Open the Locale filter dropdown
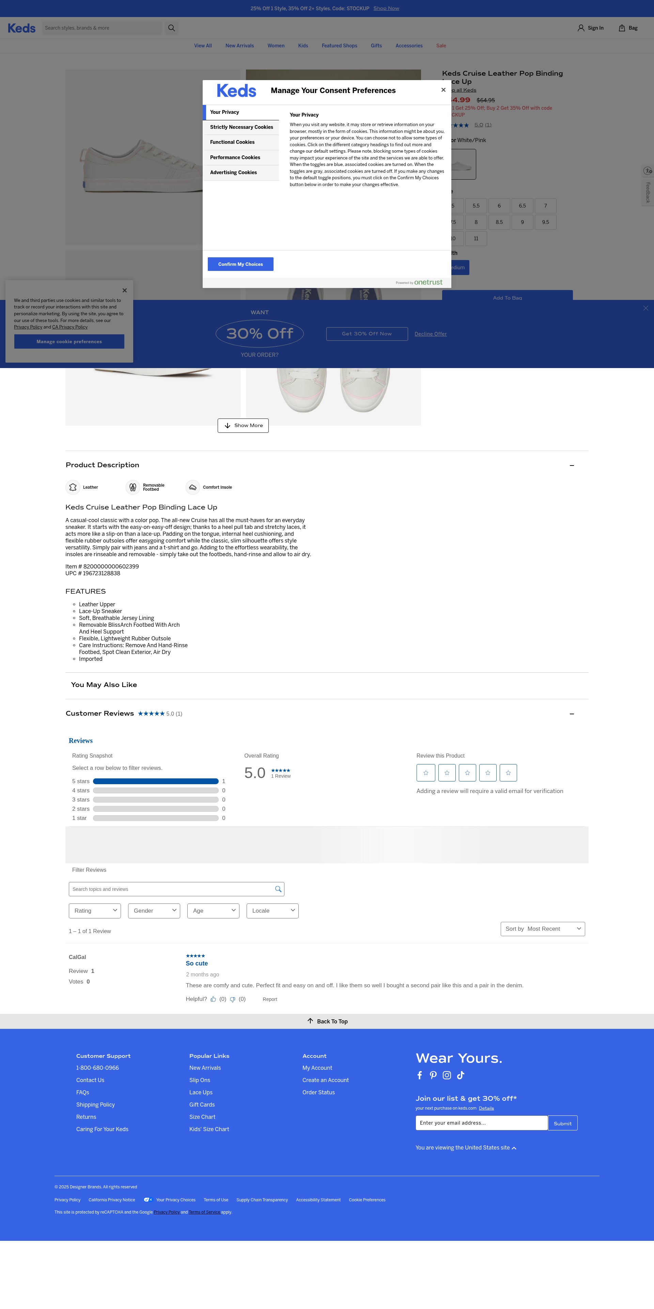The image size is (654, 1309). (272, 911)
